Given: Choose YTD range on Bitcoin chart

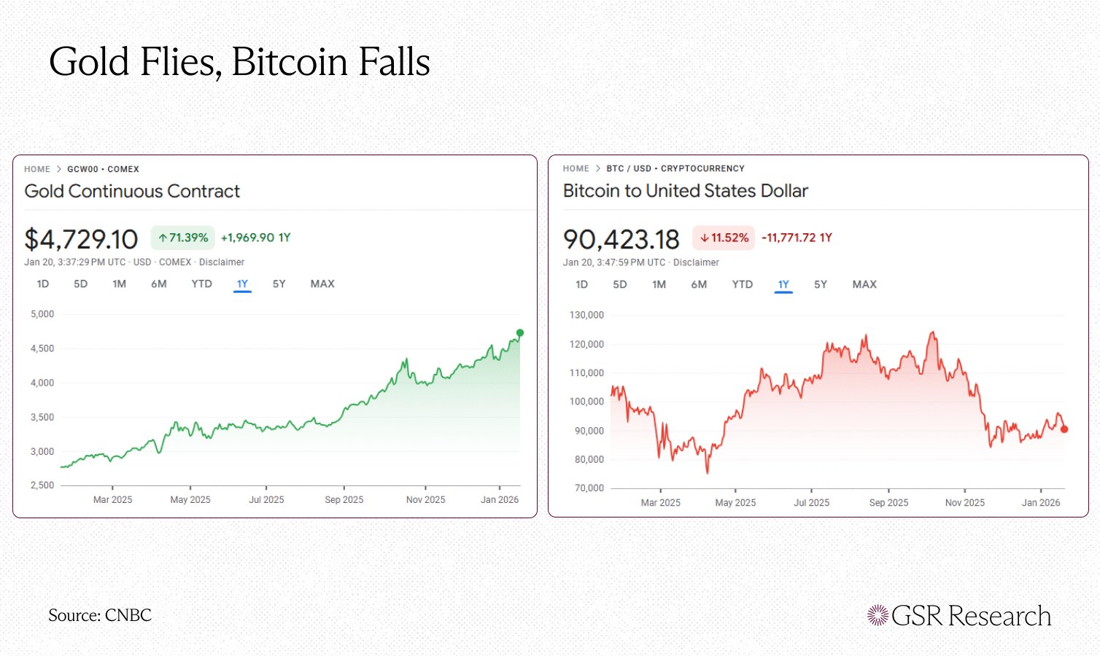Looking at the screenshot, I should coord(742,284).
